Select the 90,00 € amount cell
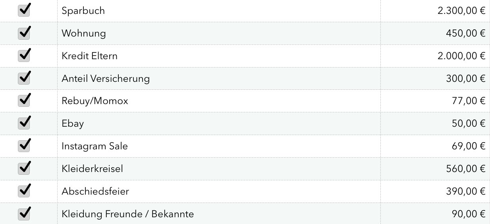Viewport: 490px width, 224px height. tap(435, 214)
